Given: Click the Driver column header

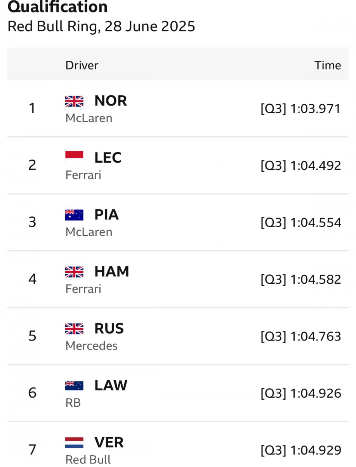Looking at the screenshot, I should click(x=82, y=65).
